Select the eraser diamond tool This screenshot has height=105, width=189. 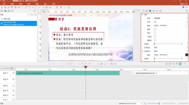point(43,7)
